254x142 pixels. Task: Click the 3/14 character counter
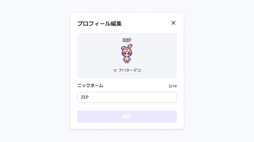172,86
